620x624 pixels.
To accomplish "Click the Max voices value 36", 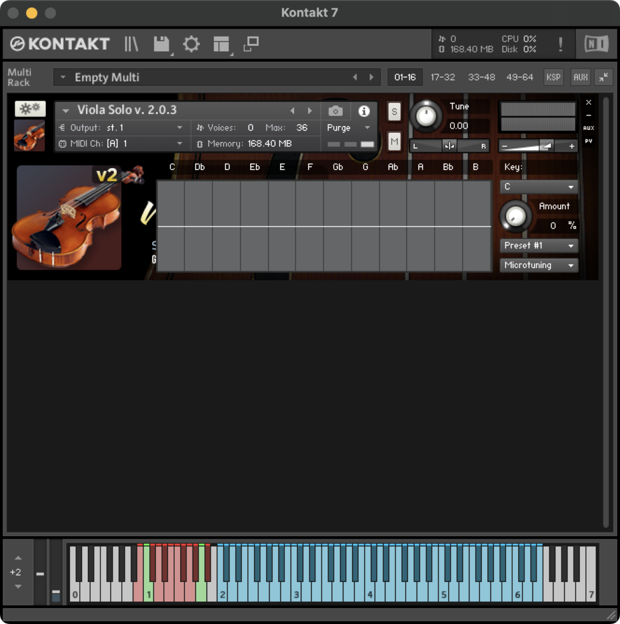I will coord(302,128).
